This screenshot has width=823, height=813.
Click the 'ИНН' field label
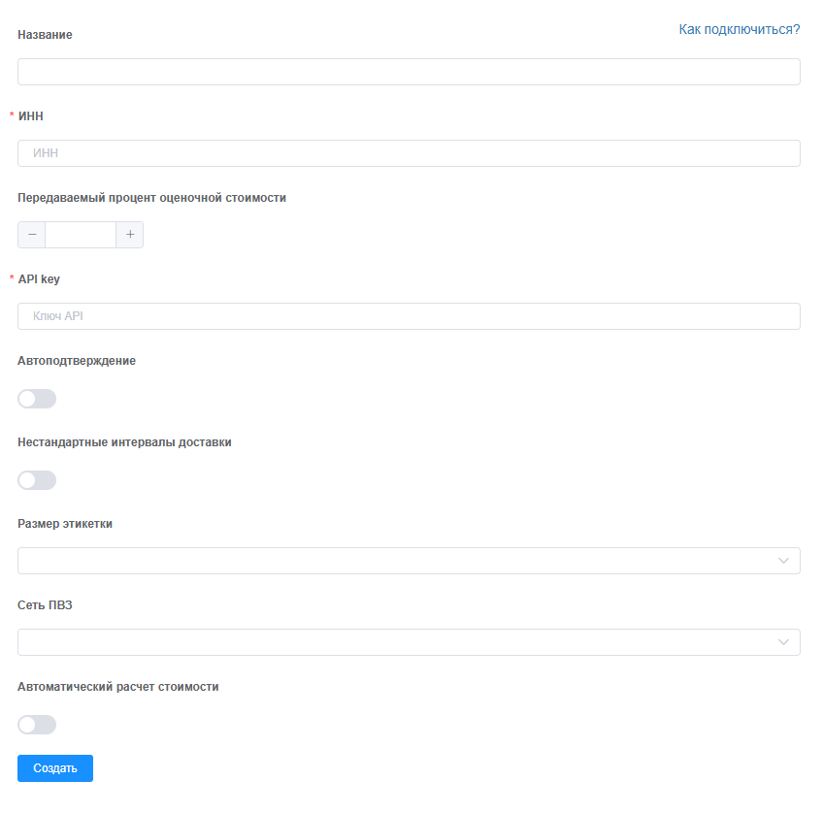[31, 116]
